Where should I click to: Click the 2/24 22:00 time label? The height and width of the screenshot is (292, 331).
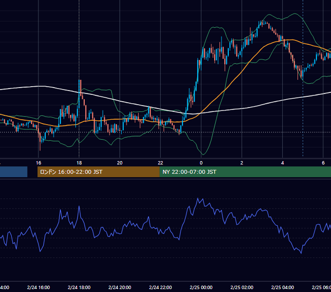(x=161, y=288)
